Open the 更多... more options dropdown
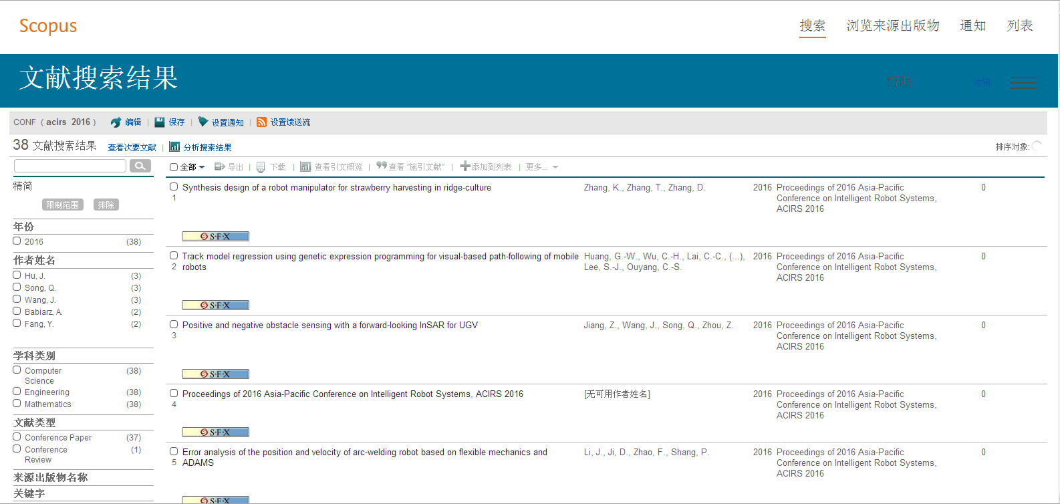Viewport: 1060px width, 504px height. (x=541, y=167)
